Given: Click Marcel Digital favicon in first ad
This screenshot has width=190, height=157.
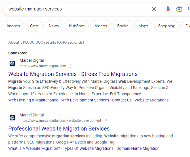Looking at the screenshot, I should point(12,63).
